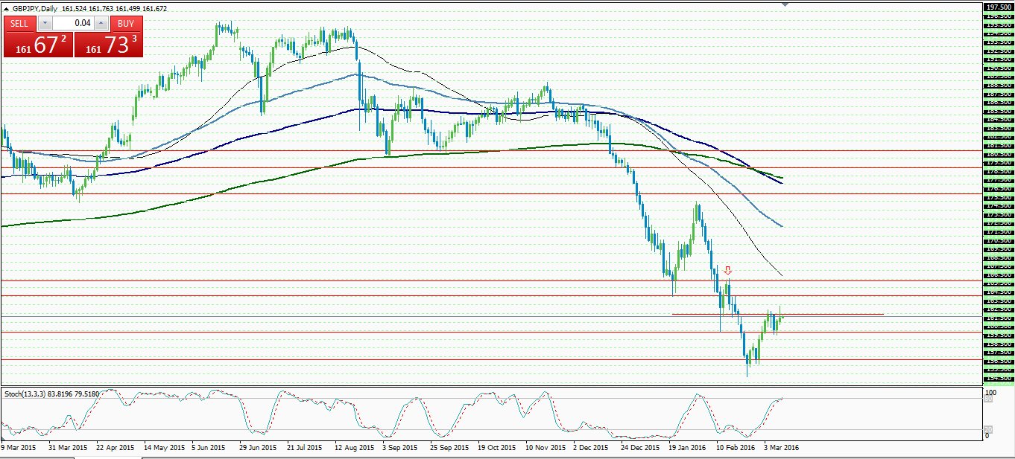Click the 197.500 price label

coord(997,6)
